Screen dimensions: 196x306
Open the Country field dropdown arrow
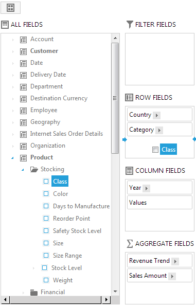pos(156,115)
